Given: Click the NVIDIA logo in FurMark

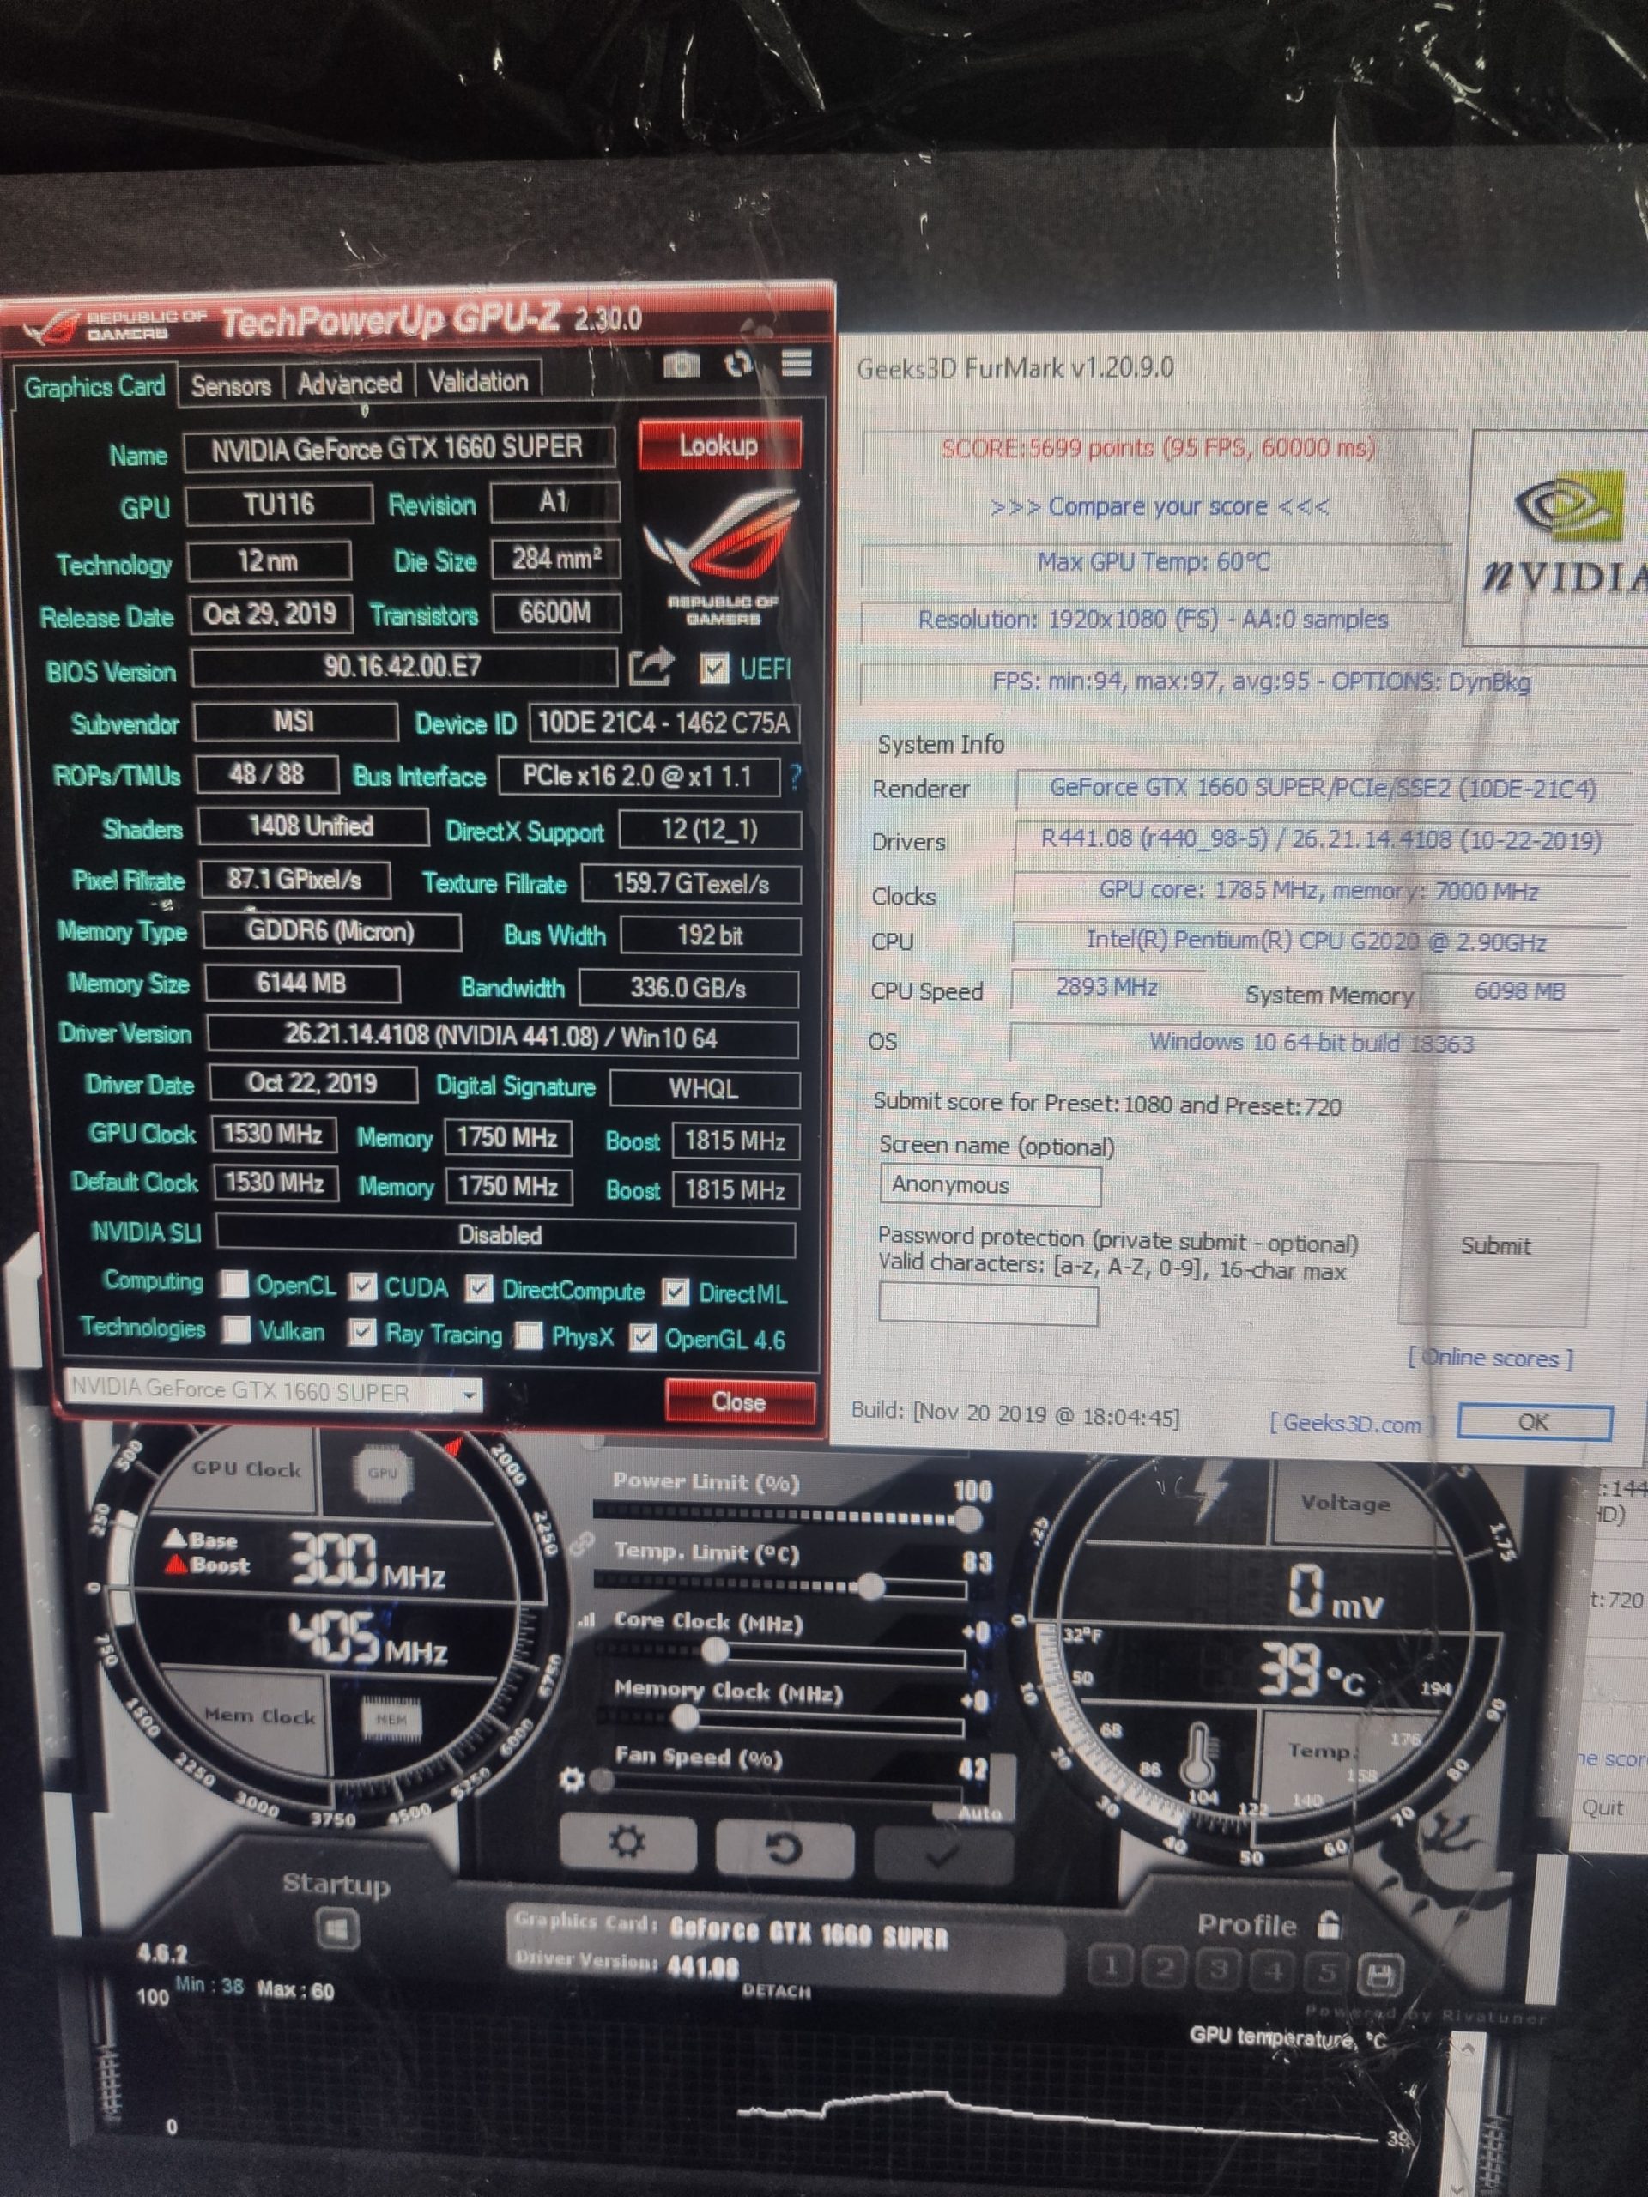Looking at the screenshot, I should tap(1565, 536).
